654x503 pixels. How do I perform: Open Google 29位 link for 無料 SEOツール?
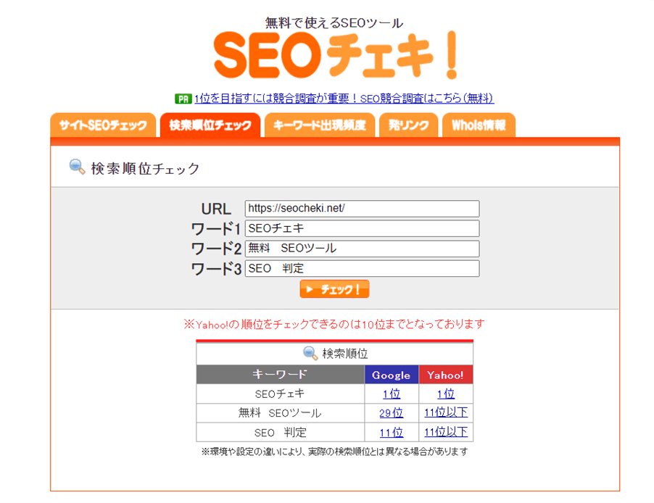pyautogui.click(x=392, y=413)
